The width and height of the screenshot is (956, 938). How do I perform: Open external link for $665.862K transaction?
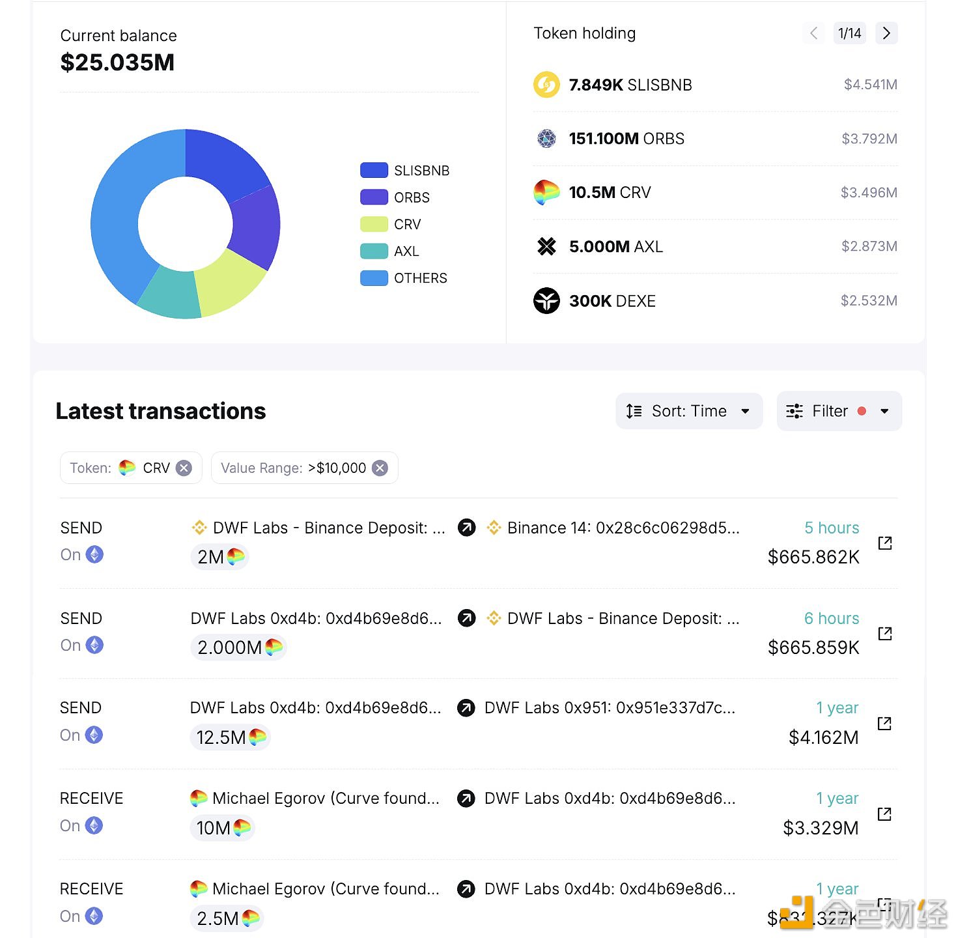pos(884,543)
